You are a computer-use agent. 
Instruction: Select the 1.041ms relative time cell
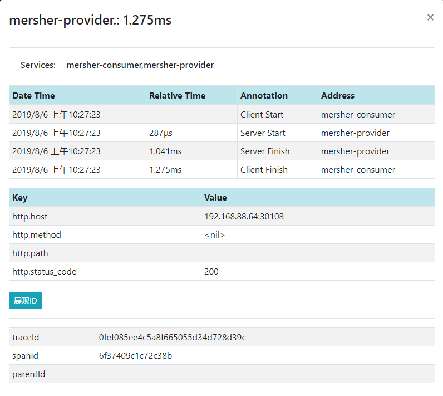click(165, 151)
